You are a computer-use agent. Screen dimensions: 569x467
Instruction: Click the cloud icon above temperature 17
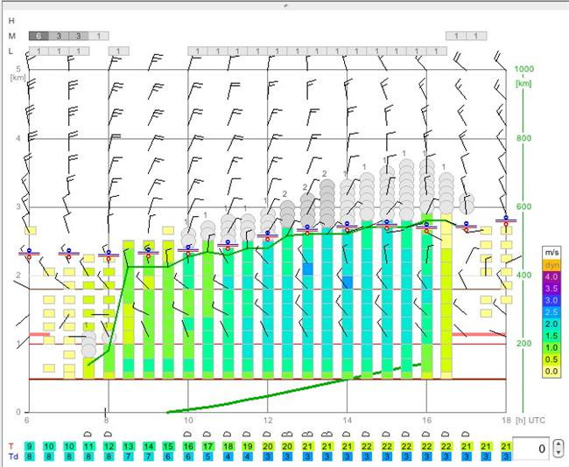207,434
